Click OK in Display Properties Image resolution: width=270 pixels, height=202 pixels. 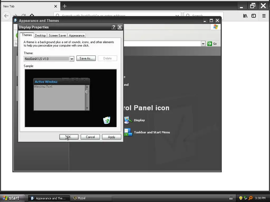(x=69, y=137)
